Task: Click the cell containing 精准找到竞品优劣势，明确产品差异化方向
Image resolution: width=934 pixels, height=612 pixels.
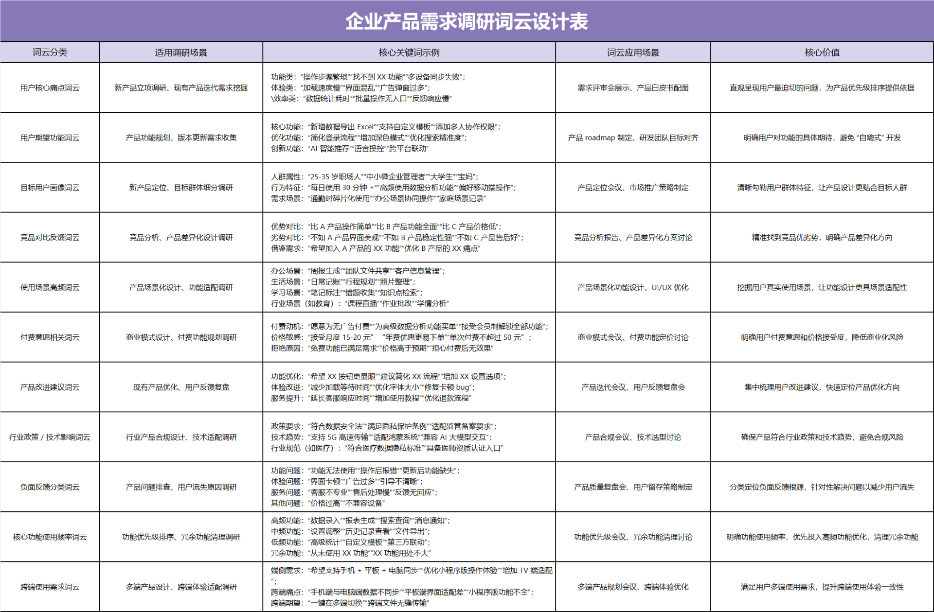Action: [x=822, y=238]
